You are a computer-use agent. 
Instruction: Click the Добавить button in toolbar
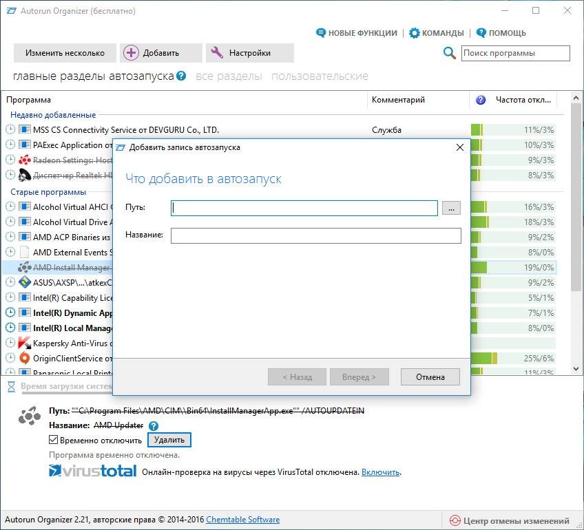161,53
